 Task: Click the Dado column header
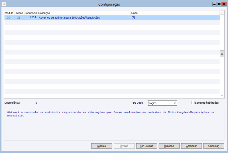(x=175, y=13)
